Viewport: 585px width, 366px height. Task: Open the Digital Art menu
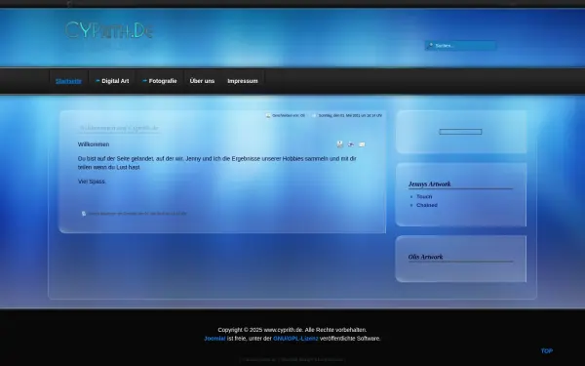point(115,81)
